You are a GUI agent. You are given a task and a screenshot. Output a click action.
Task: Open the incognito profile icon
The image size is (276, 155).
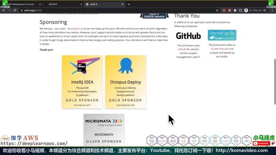click(x=246, y=10)
